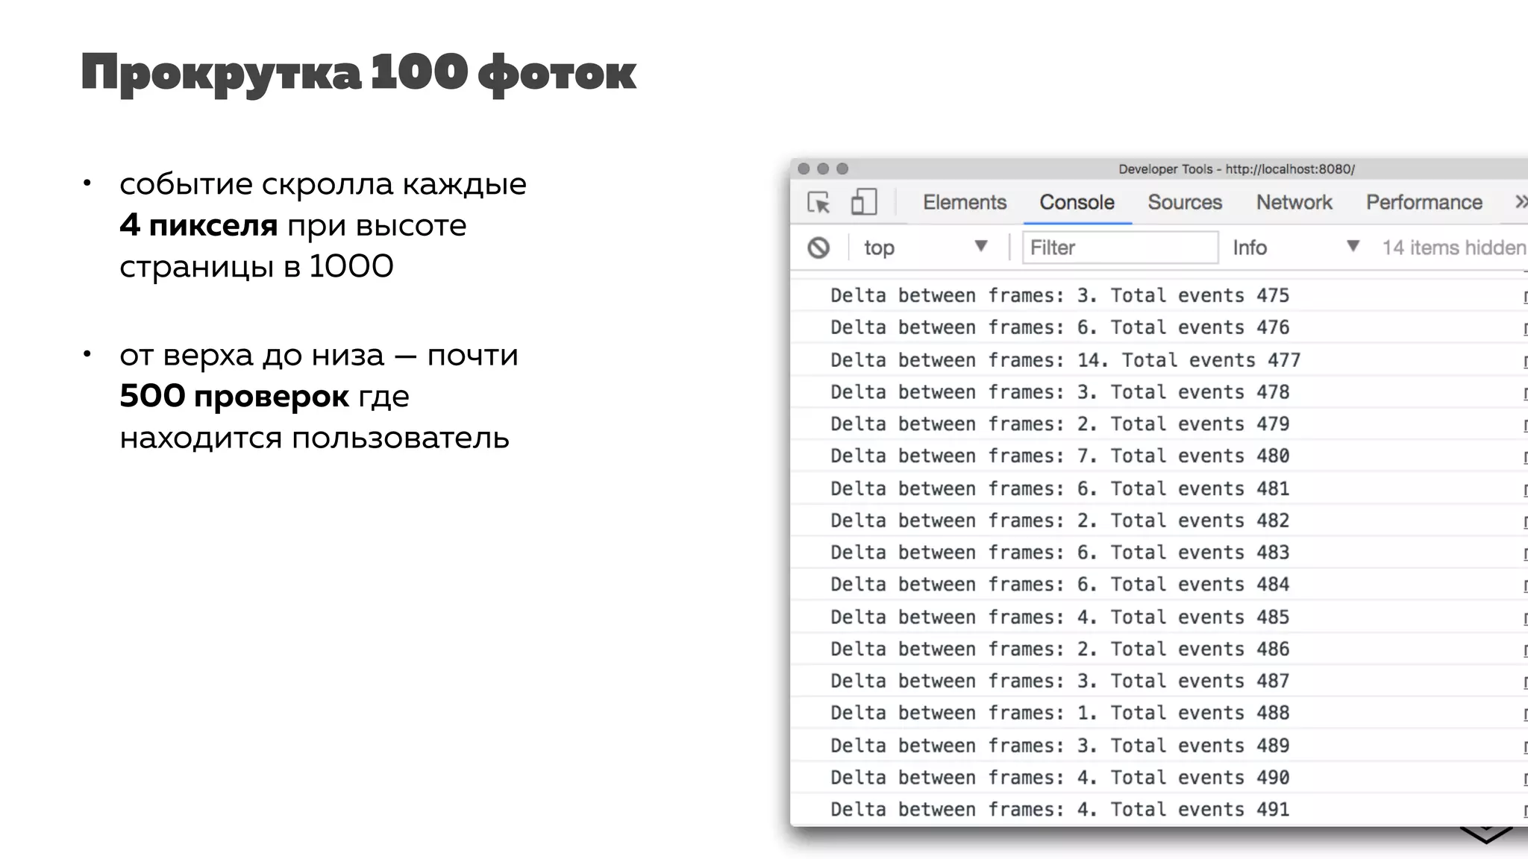1528x859 pixels.
Task: Open the Performance tab
Action: coord(1424,202)
